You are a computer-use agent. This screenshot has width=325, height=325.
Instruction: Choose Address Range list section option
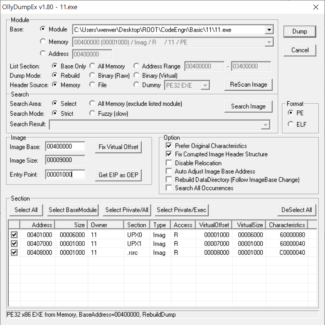point(136,66)
